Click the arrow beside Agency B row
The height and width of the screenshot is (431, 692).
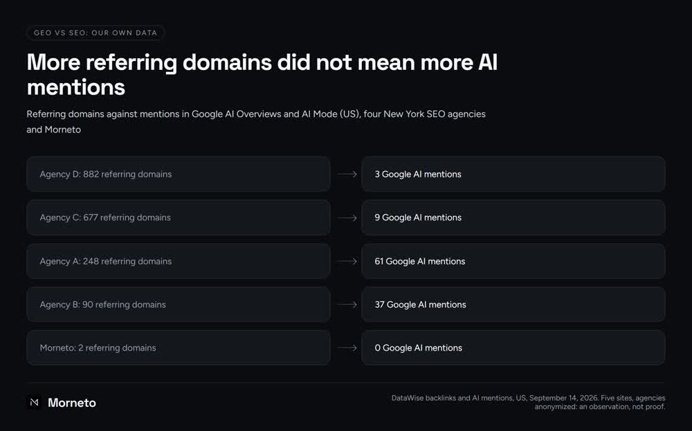coord(347,305)
